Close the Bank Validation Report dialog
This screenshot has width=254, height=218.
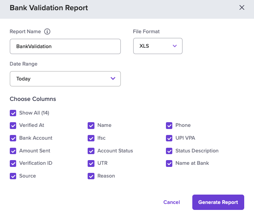point(242,8)
